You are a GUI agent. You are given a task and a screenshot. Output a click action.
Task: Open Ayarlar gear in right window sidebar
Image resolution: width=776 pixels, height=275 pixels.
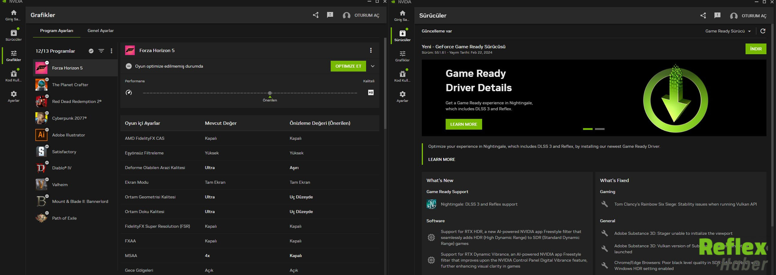click(402, 97)
